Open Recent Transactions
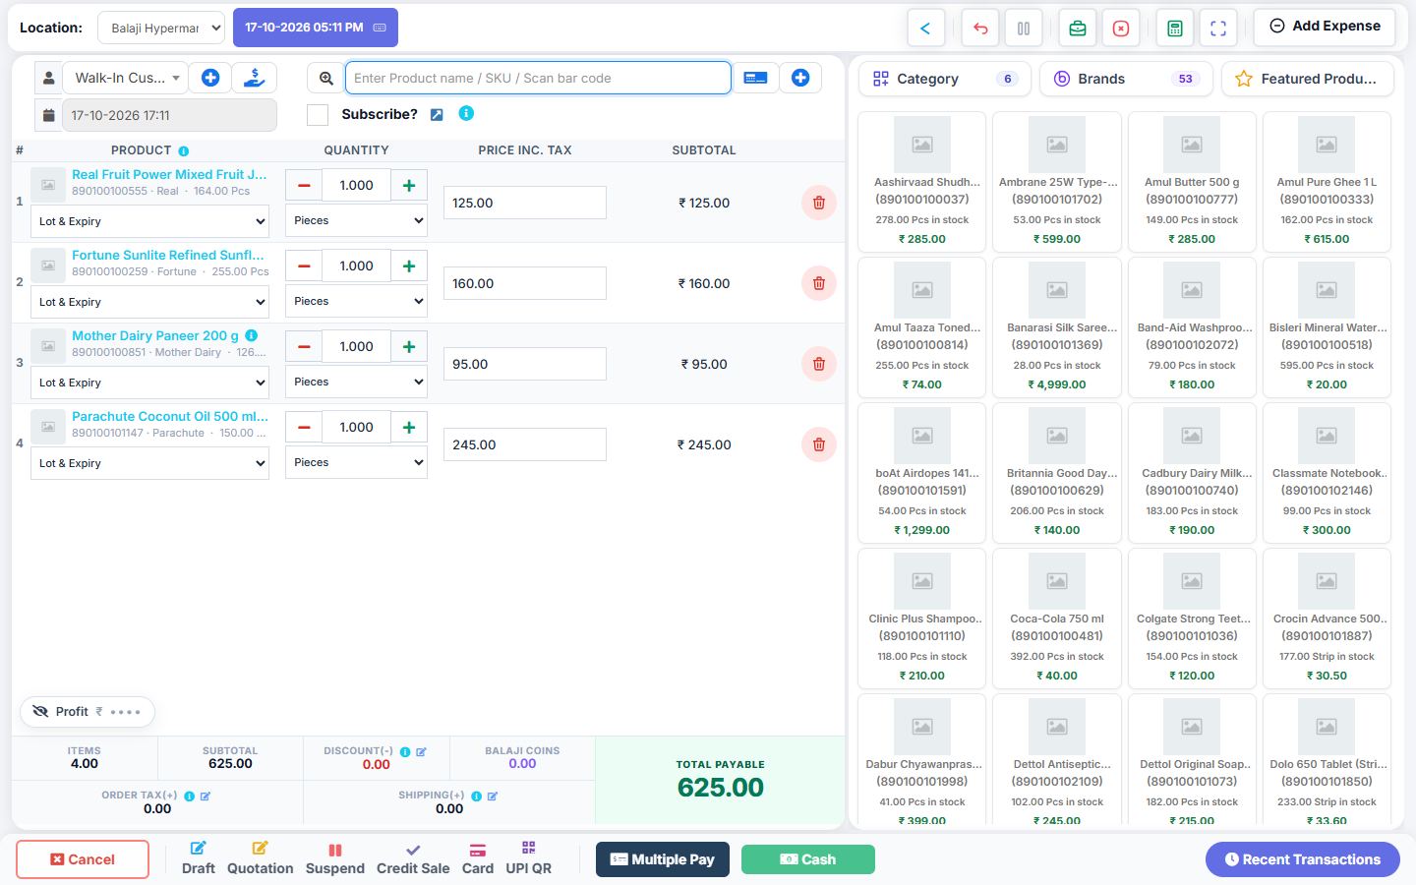Image resolution: width=1416 pixels, height=885 pixels. coord(1302,859)
